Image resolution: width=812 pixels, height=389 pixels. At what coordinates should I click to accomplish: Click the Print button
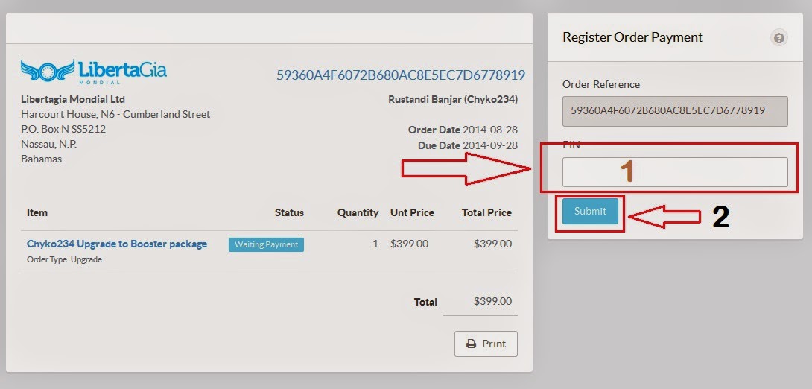pyautogui.click(x=486, y=344)
